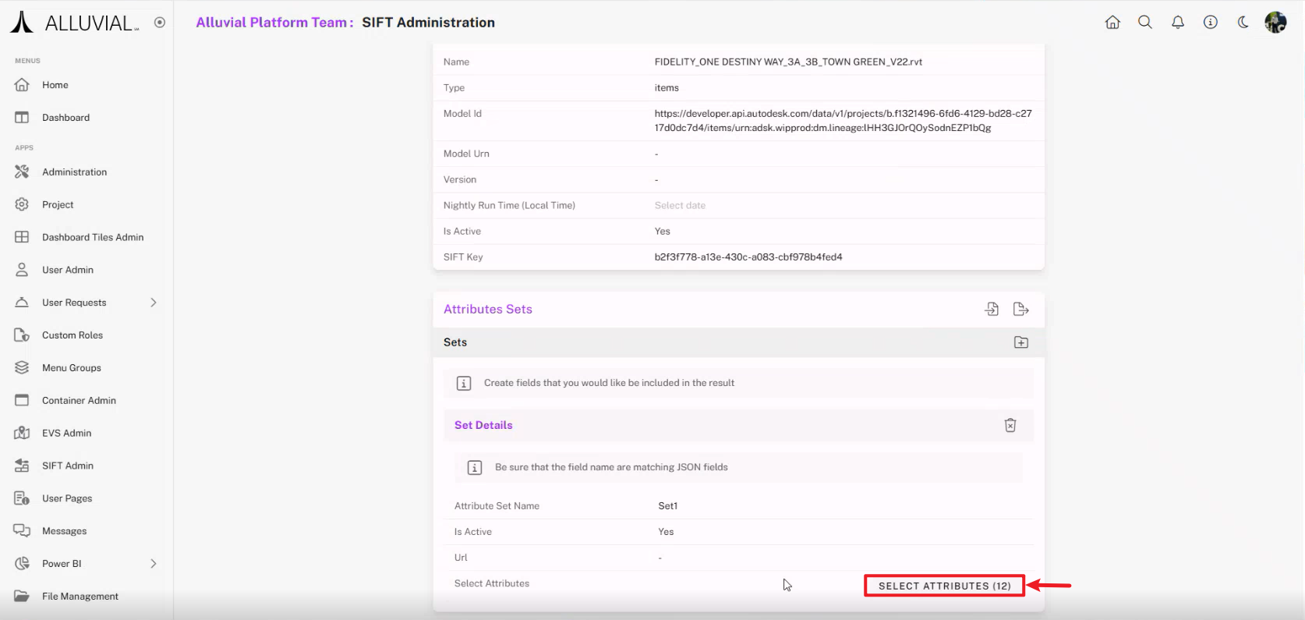
Task: Go to SIFT Admin in sidebar
Action: pos(67,466)
